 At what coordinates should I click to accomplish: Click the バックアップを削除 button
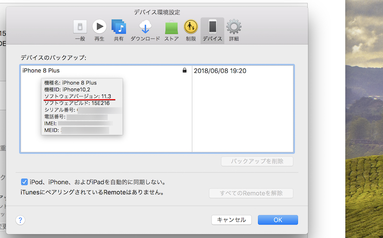pyautogui.click(x=257, y=161)
